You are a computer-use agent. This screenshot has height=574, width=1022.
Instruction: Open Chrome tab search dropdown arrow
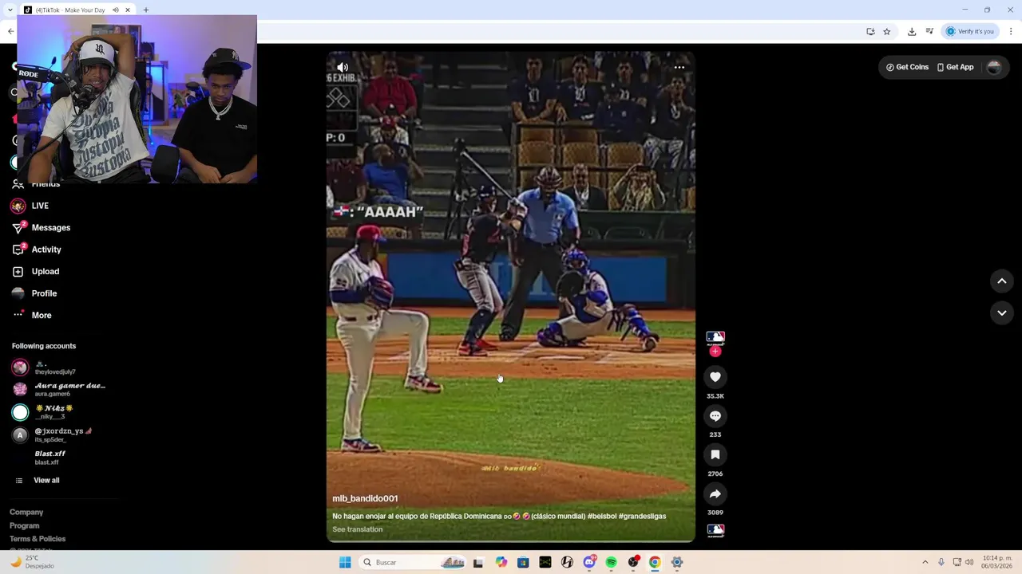[10, 10]
